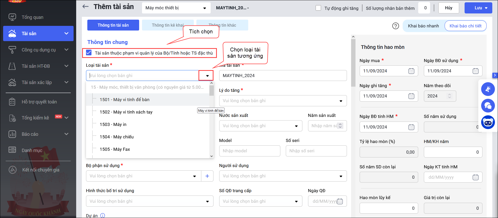Open the Bộ phận sử dụng dropdown
498x218 pixels.
click(x=144, y=176)
